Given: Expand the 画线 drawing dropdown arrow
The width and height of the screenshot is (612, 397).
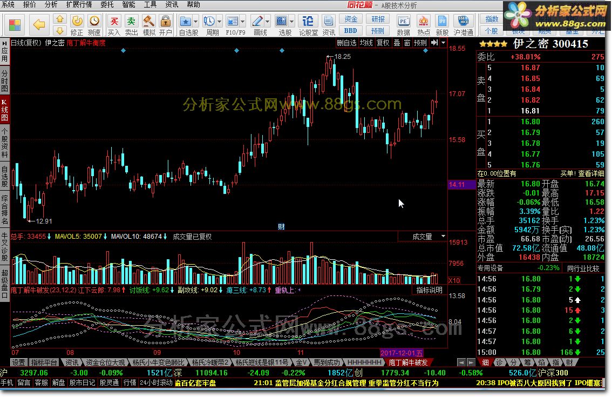Looking at the screenshot, I should [x=267, y=21].
